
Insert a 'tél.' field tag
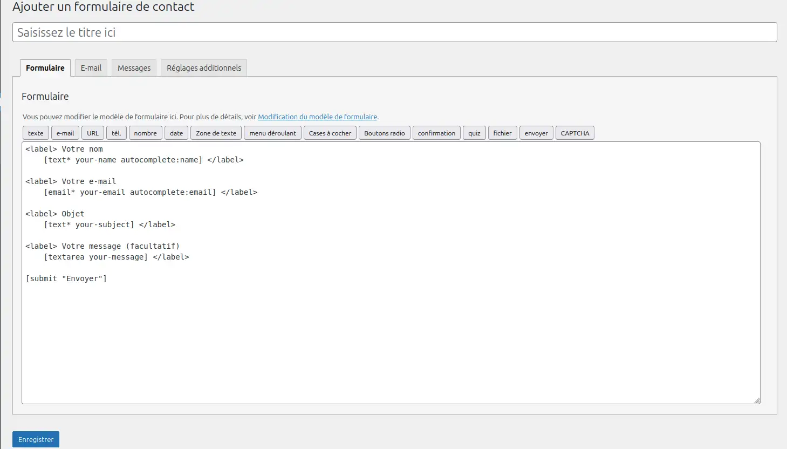(x=117, y=133)
